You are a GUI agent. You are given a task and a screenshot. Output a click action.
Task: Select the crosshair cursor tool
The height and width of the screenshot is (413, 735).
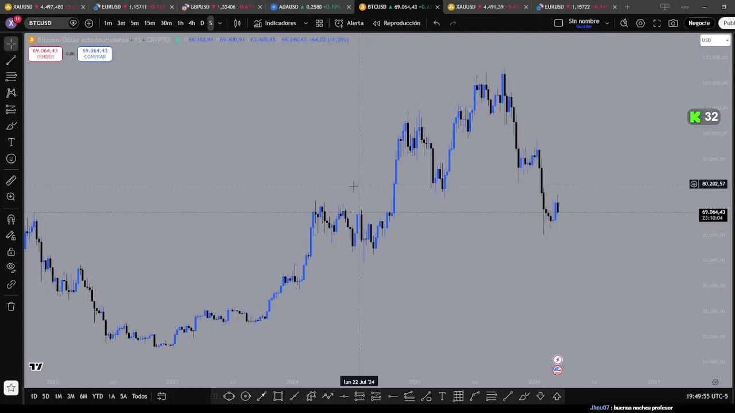coord(11,44)
